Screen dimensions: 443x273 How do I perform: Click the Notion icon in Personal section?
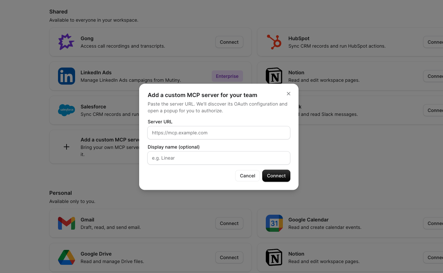[x=274, y=257]
